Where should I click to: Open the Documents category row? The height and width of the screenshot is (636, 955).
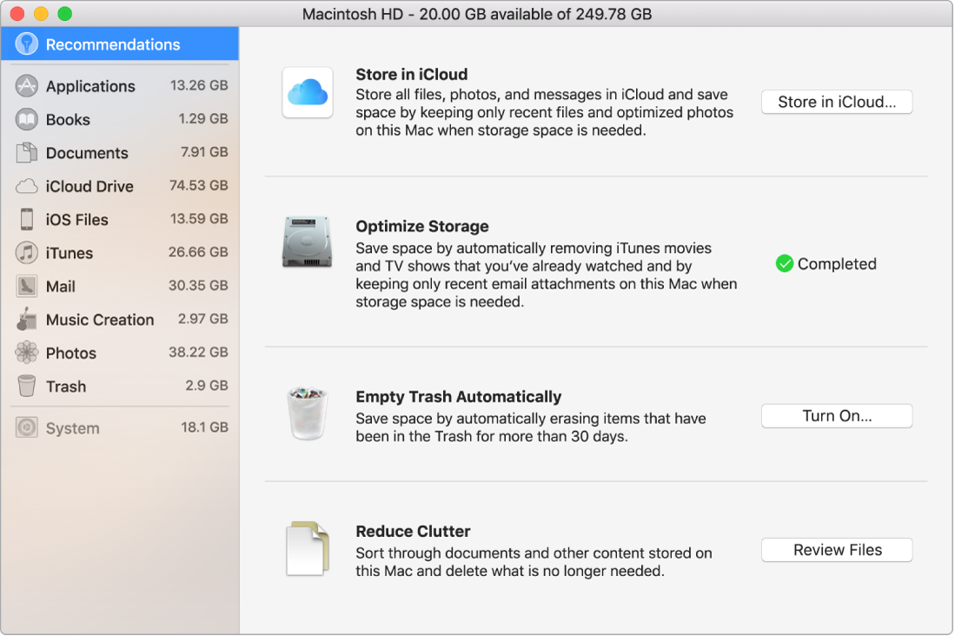pos(120,153)
